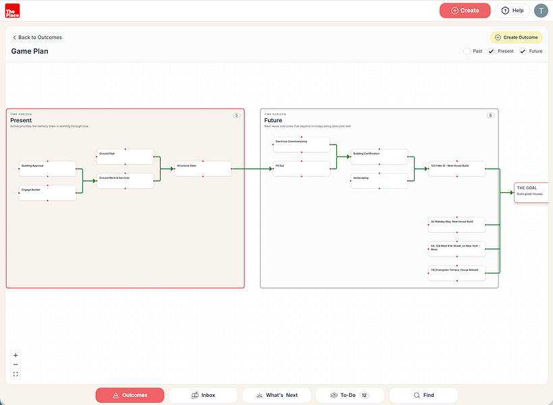The height and width of the screenshot is (405, 553).
Task: Open the user avatar T menu
Action: point(541,11)
